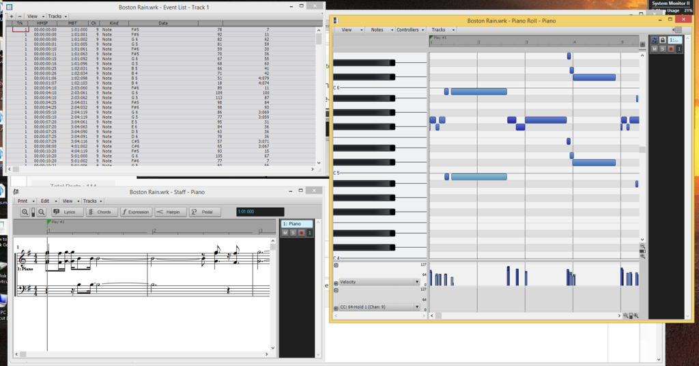Select the Chords tool
699x366 pixels.
tap(102, 212)
